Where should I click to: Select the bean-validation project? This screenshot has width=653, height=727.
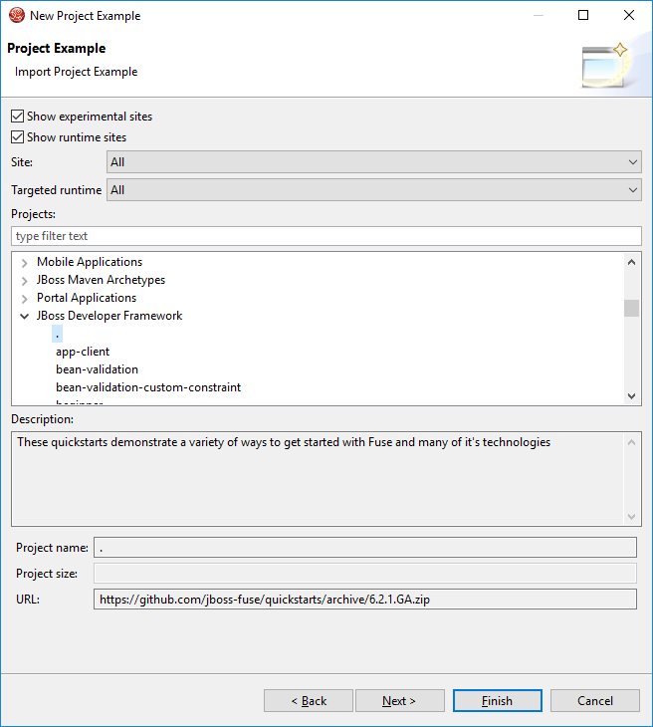[x=97, y=369]
